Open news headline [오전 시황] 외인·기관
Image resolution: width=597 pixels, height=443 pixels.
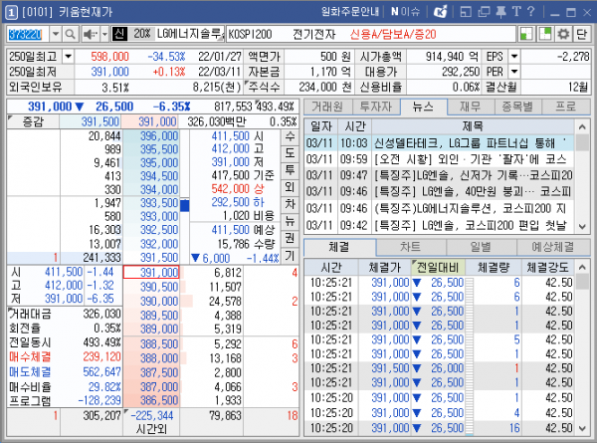click(x=472, y=159)
